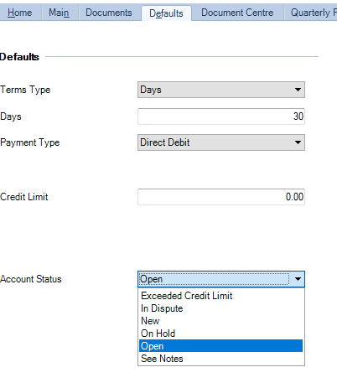
Task: Click into the Days input field
Action: [x=221, y=116]
